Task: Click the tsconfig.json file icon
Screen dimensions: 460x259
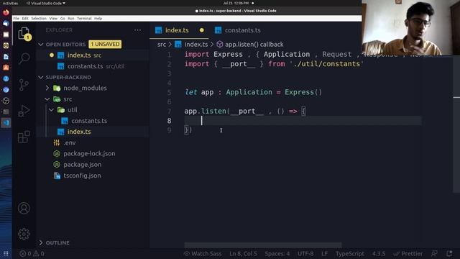Action: [x=57, y=176]
